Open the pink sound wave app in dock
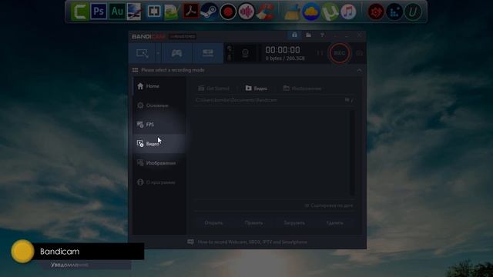The width and height of the screenshot is (493, 277). tap(246, 12)
